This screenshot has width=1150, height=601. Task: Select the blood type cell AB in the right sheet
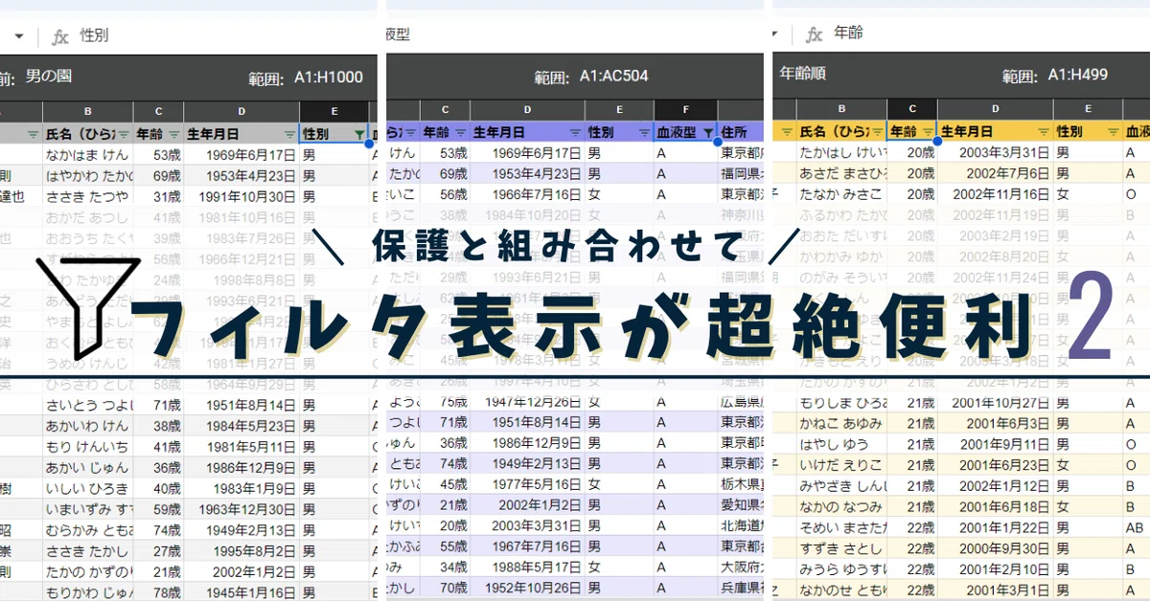(x=1134, y=528)
